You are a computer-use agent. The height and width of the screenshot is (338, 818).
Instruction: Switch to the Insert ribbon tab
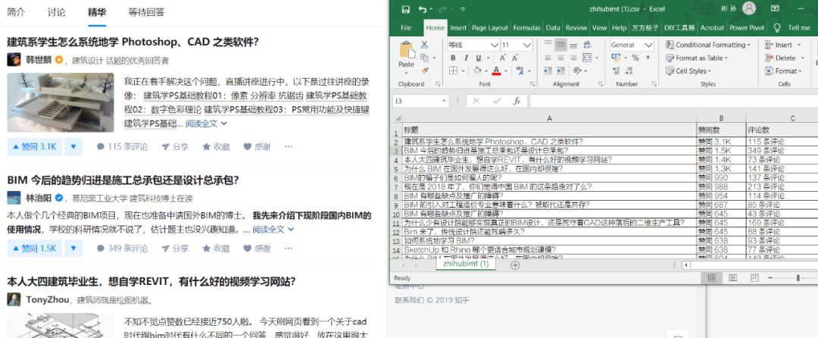point(458,27)
